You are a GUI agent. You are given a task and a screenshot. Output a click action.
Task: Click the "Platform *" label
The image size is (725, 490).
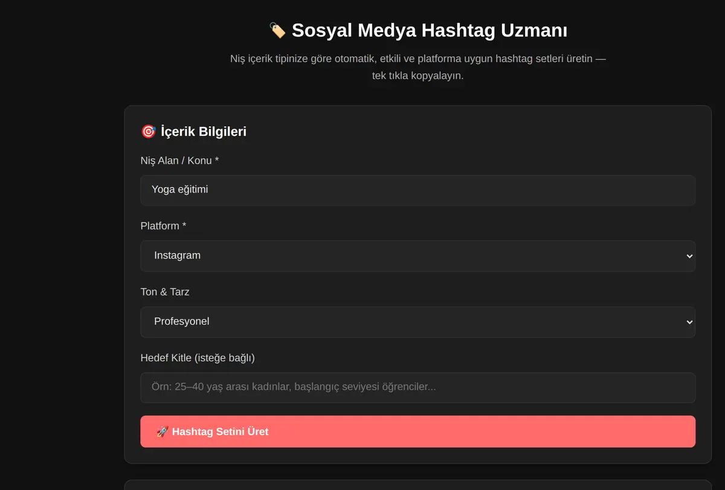point(163,226)
